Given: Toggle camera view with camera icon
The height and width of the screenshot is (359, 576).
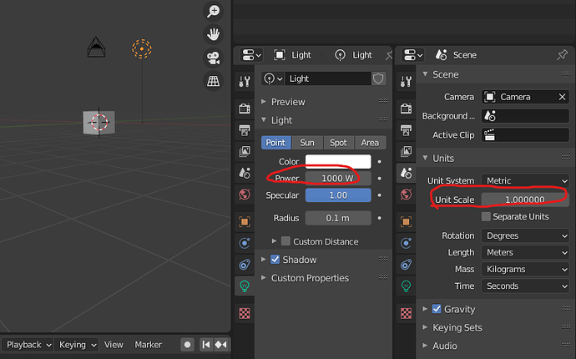Looking at the screenshot, I should pos(213,58).
